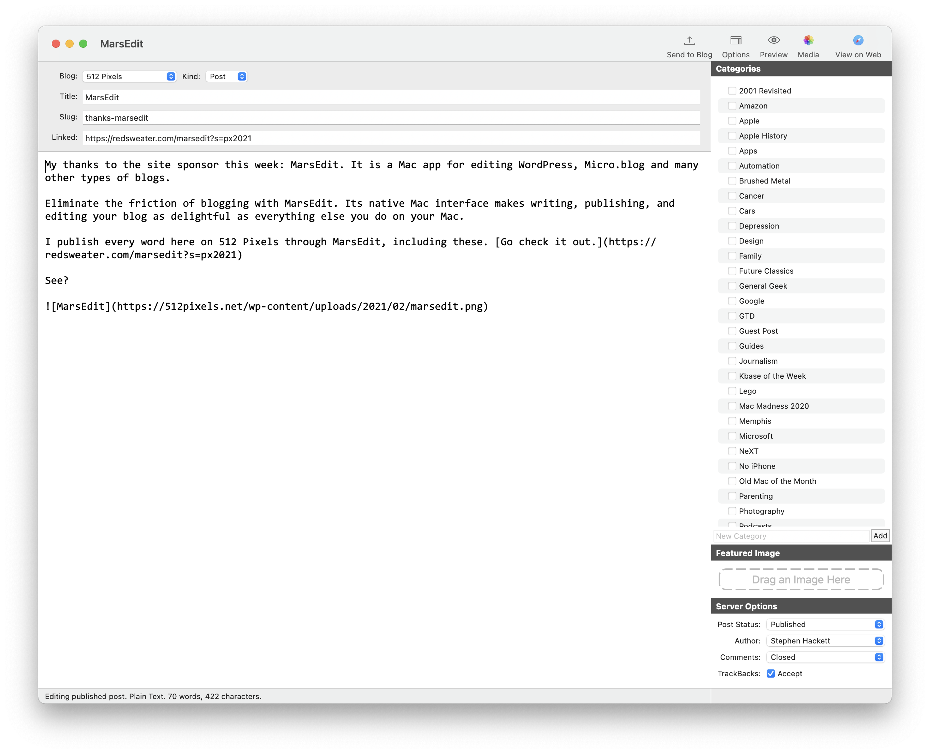Toggle the Cars category checkbox
Image resolution: width=930 pixels, height=754 pixels.
coord(732,211)
